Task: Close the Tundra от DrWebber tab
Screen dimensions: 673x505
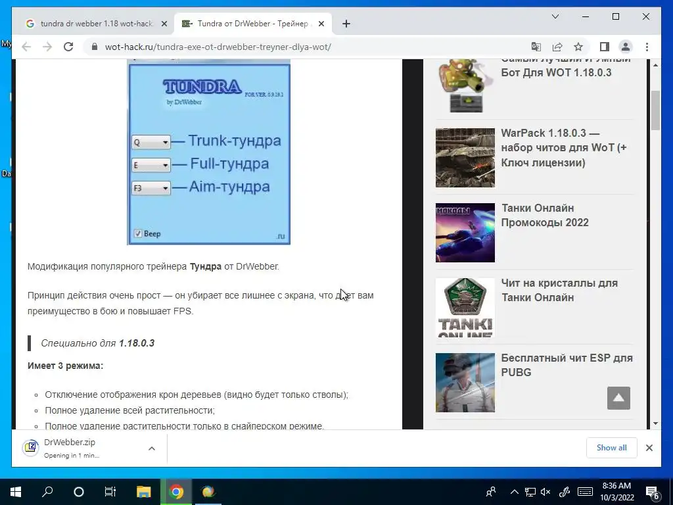Action: 321,24
